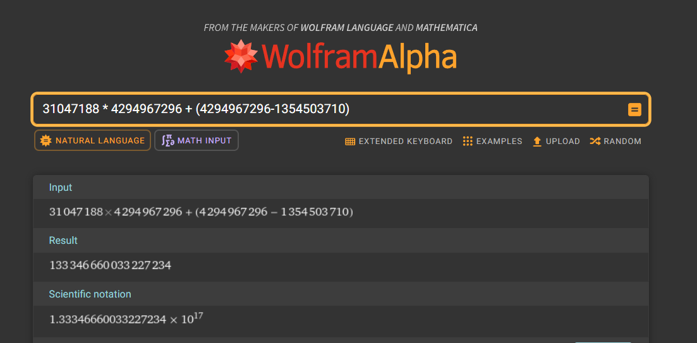This screenshot has height=343, width=697.
Task: Click the result value 133 346 660 033 227 234
Action: tap(110, 266)
